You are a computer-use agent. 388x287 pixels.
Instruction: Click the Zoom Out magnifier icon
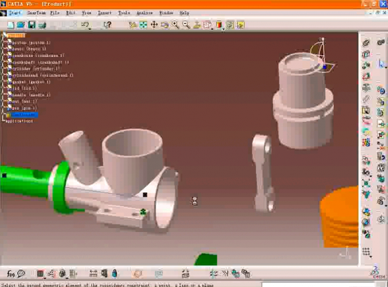[186, 25]
